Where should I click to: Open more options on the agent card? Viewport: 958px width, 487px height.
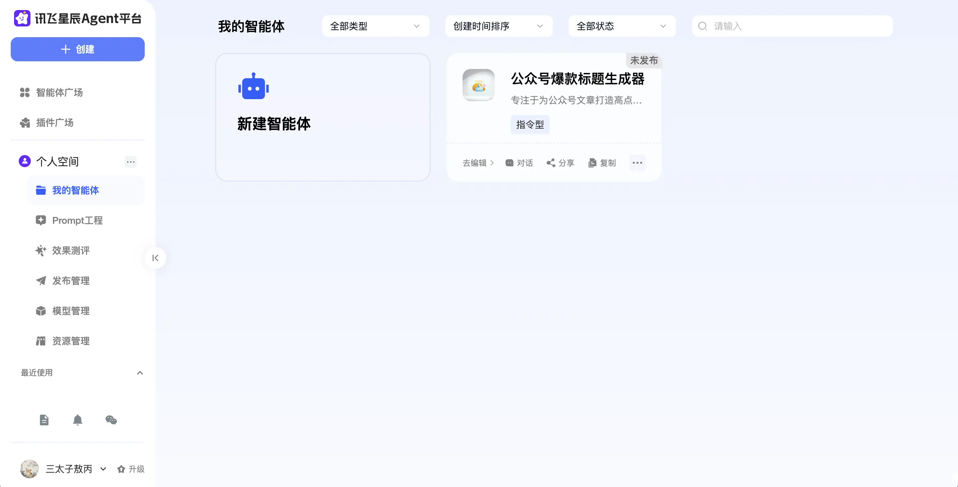click(x=637, y=163)
